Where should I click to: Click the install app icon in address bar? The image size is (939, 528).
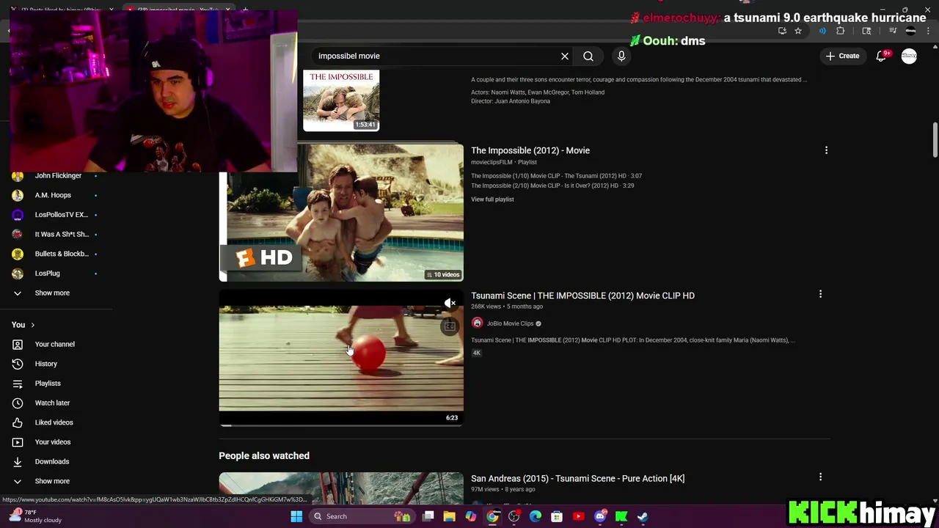tap(782, 31)
